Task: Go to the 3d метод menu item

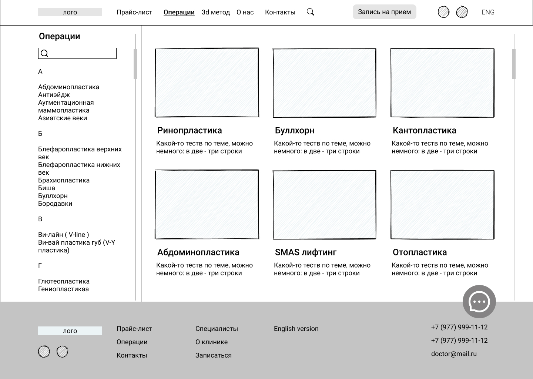Action: [216, 12]
